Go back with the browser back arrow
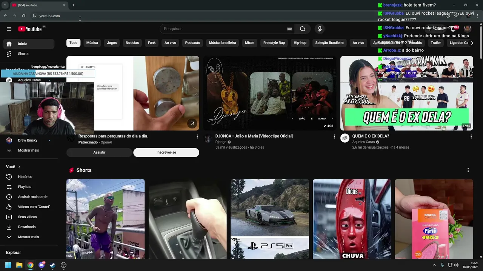The image size is (483, 271). (5, 16)
